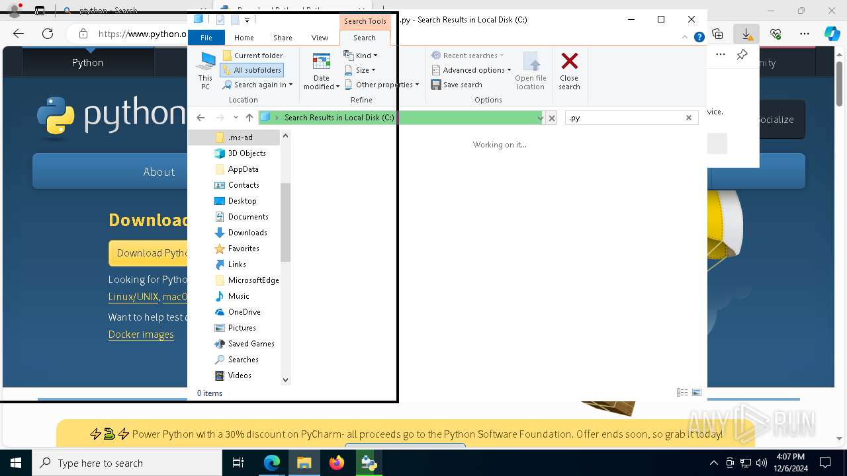Open Edge downloads icon
Viewport: 847px width, 476px height.
(x=746, y=34)
